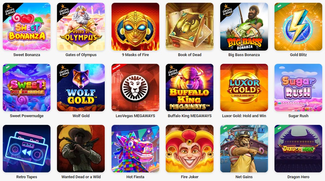The image size is (325, 181).
Task: Launch Wanted Dead or a Wild thumbnail
Action: coord(81,149)
